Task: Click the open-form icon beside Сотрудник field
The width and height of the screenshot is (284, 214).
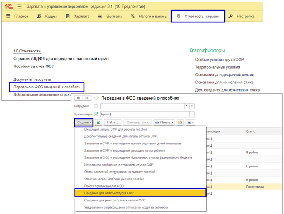Action: (192, 106)
